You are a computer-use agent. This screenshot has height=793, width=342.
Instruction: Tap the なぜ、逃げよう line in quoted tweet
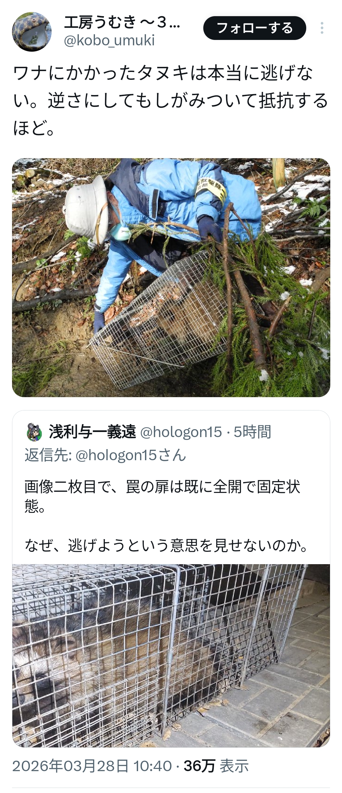pyautogui.click(x=167, y=545)
